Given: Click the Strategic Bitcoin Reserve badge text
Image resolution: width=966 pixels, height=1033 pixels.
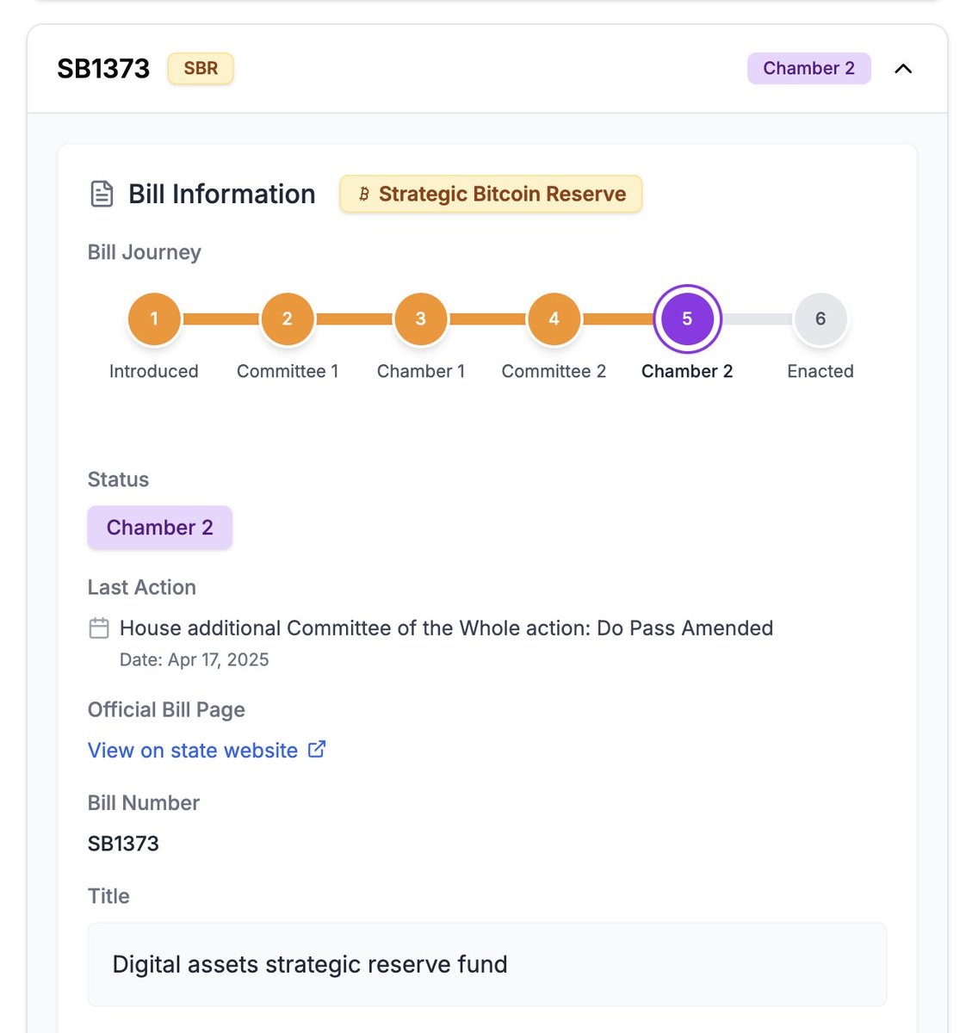Looking at the screenshot, I should [502, 195].
